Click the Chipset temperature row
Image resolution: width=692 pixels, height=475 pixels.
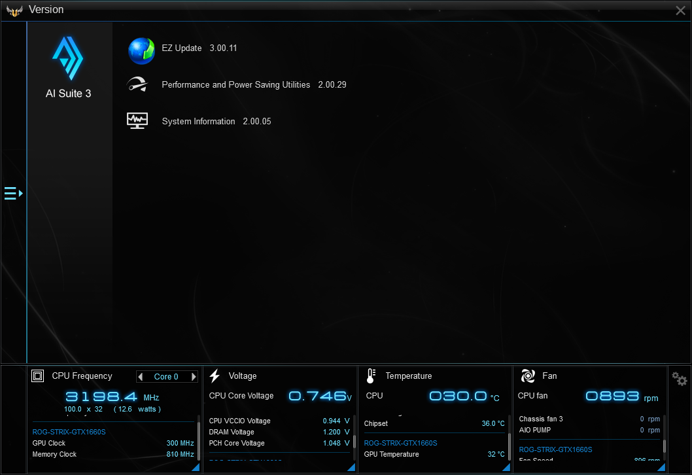coord(434,423)
